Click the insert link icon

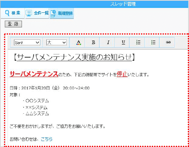[168, 42]
